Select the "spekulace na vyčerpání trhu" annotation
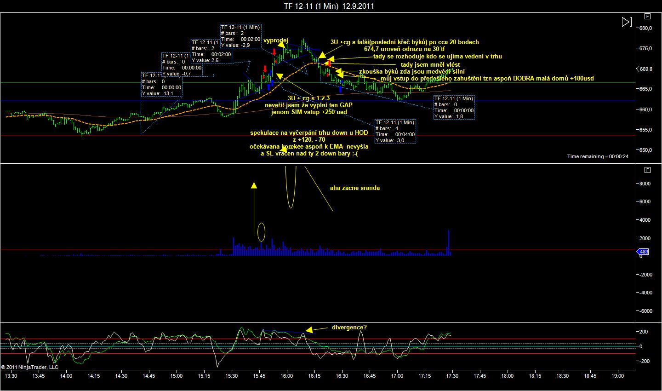This screenshot has height=391, width=662. coord(309,133)
